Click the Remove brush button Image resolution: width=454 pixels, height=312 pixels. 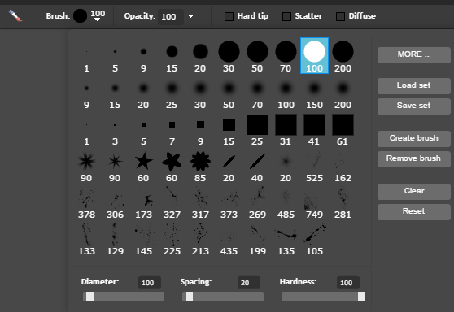414,158
